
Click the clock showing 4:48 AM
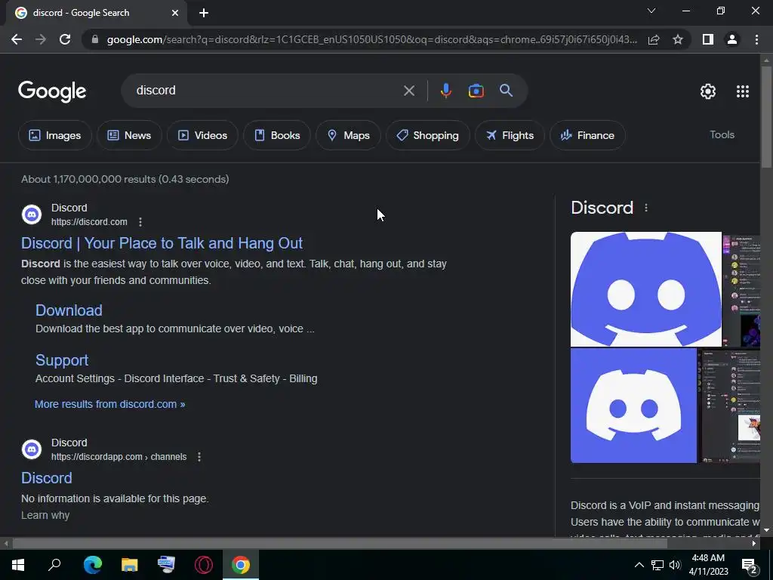(708, 558)
